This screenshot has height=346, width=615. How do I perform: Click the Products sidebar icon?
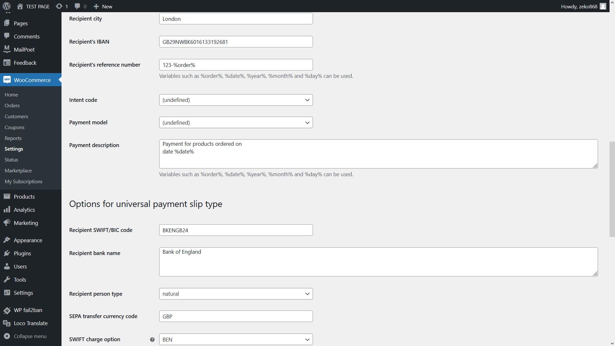[x=7, y=196]
